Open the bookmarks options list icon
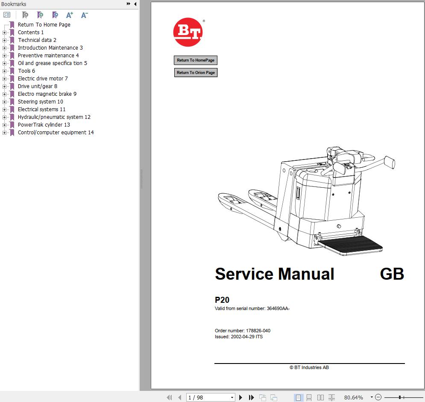This screenshot has width=425, height=402. [7, 15]
